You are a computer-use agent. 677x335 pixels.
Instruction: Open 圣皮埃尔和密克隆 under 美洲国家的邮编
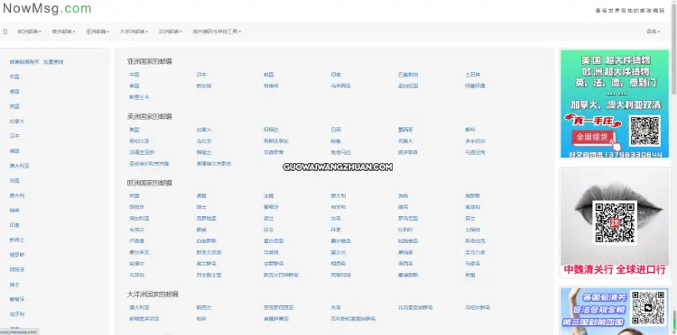pyautogui.click(x=149, y=164)
